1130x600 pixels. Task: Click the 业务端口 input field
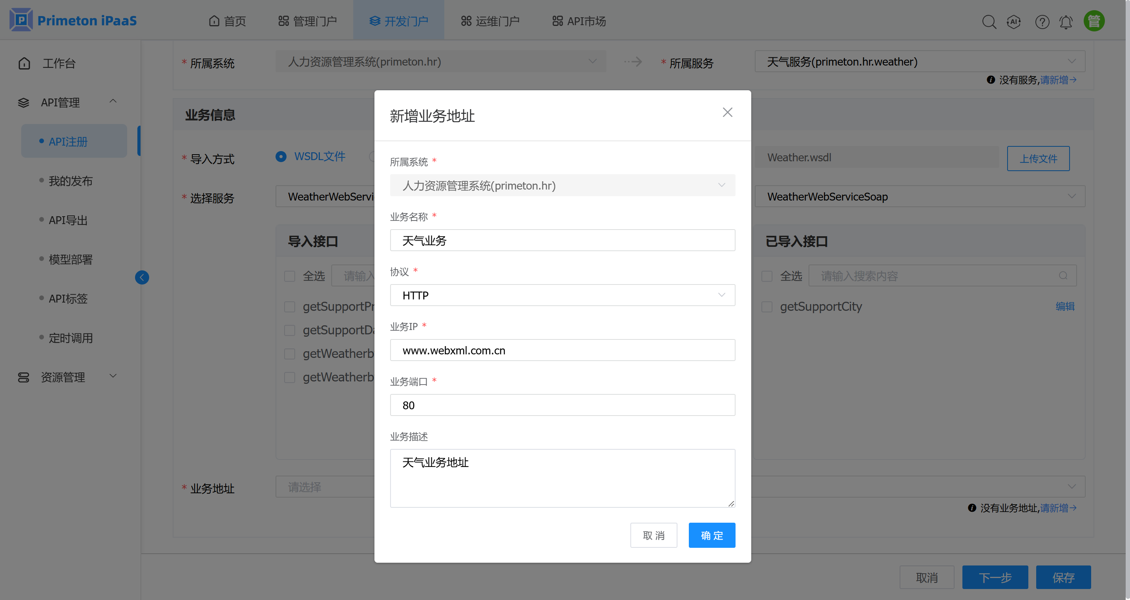coord(562,405)
